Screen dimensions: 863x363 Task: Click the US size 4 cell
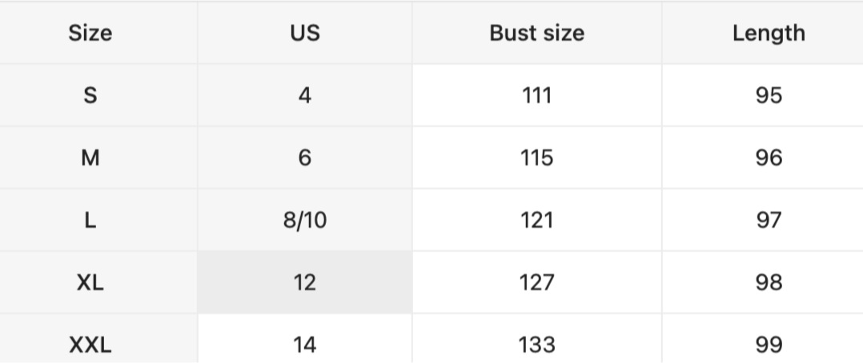pyautogui.click(x=305, y=96)
